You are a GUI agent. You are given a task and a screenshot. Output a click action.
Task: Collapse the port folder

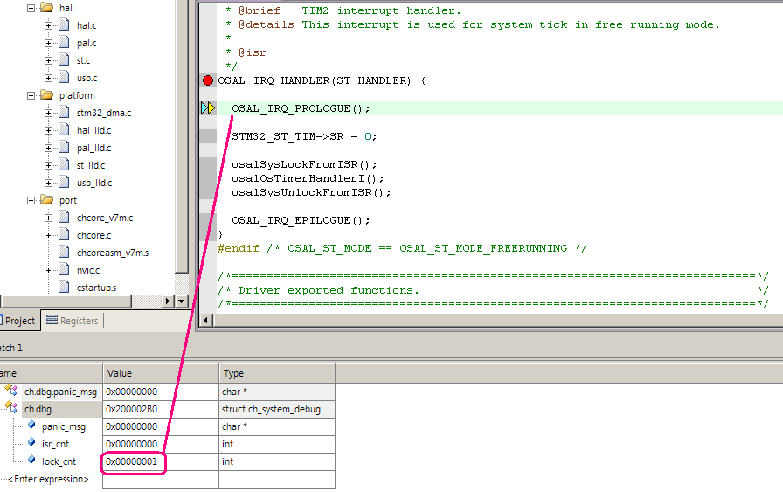[x=31, y=200]
